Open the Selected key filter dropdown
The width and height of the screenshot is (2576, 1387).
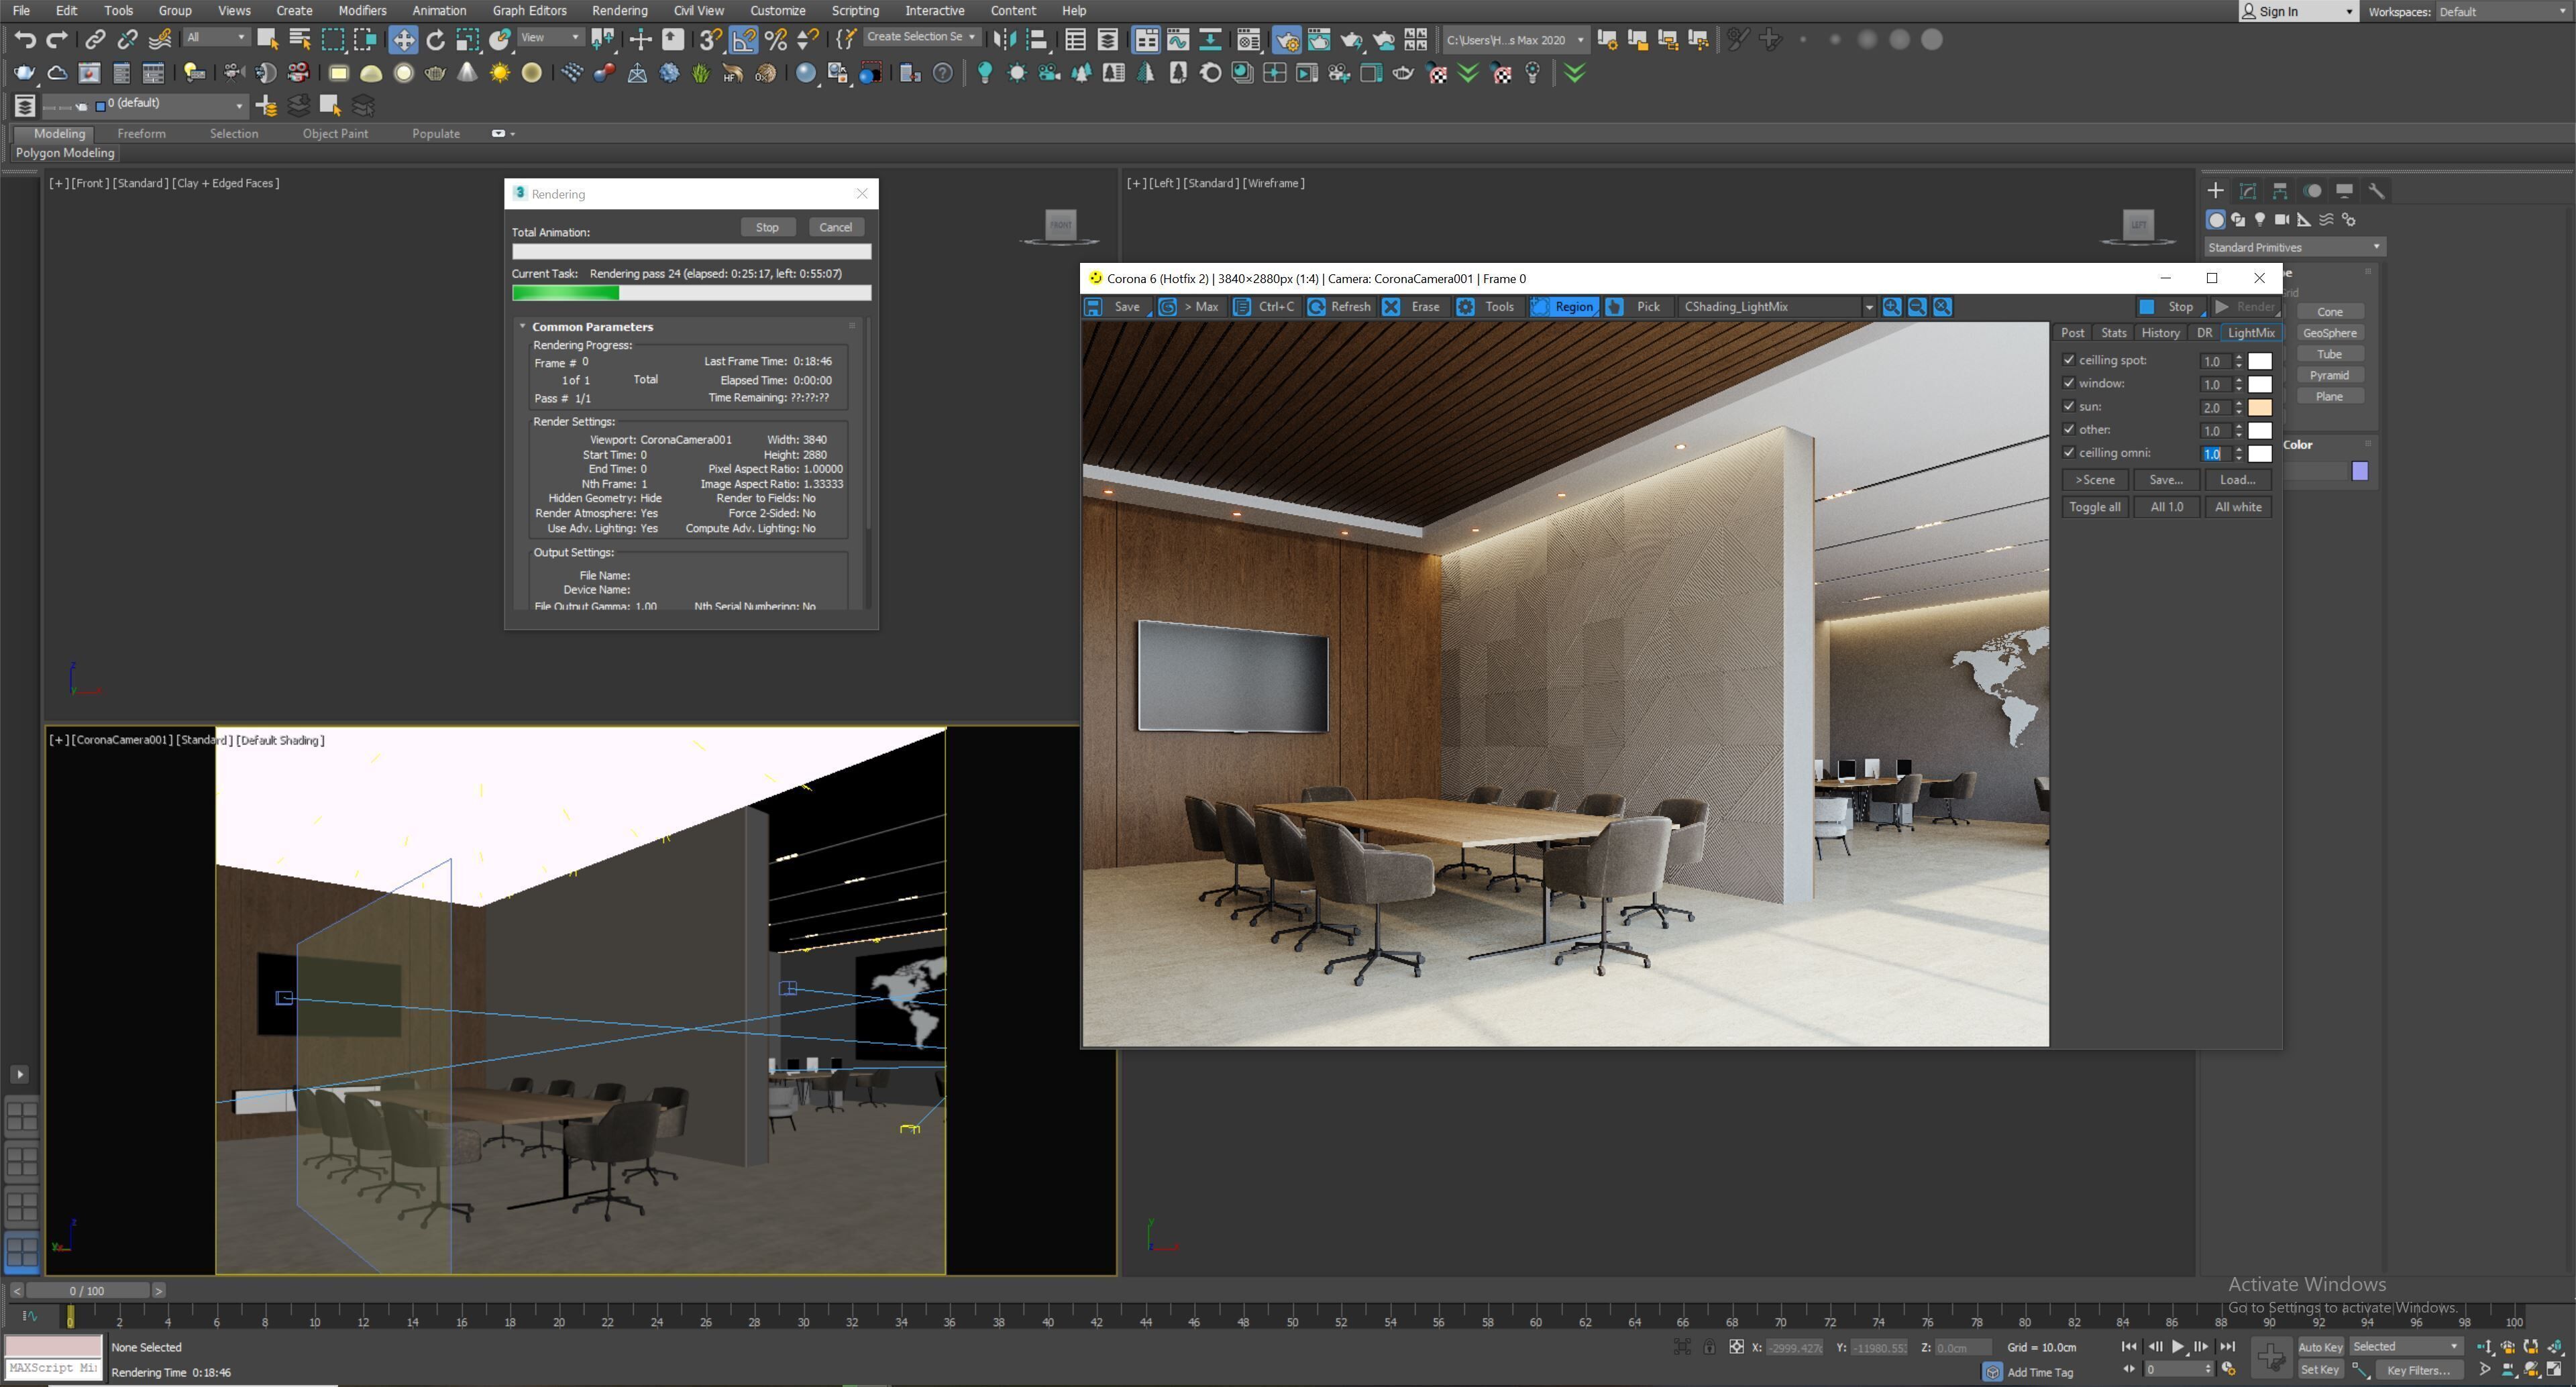coord(2405,1346)
